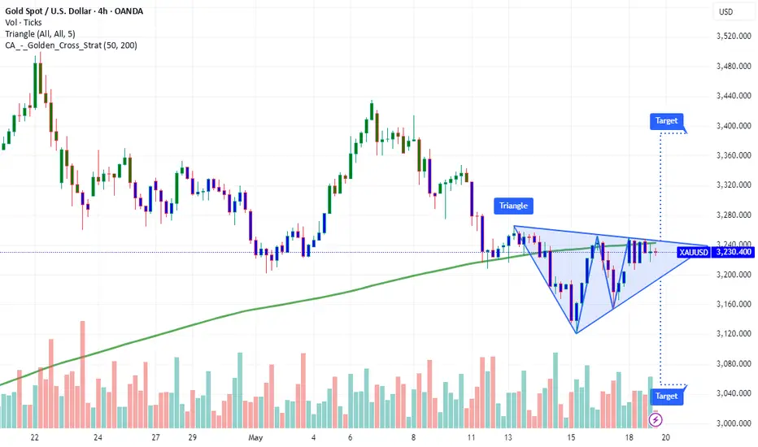Click the purple lightning bolt event icon
This screenshot has height=447, width=758.
pos(656,419)
